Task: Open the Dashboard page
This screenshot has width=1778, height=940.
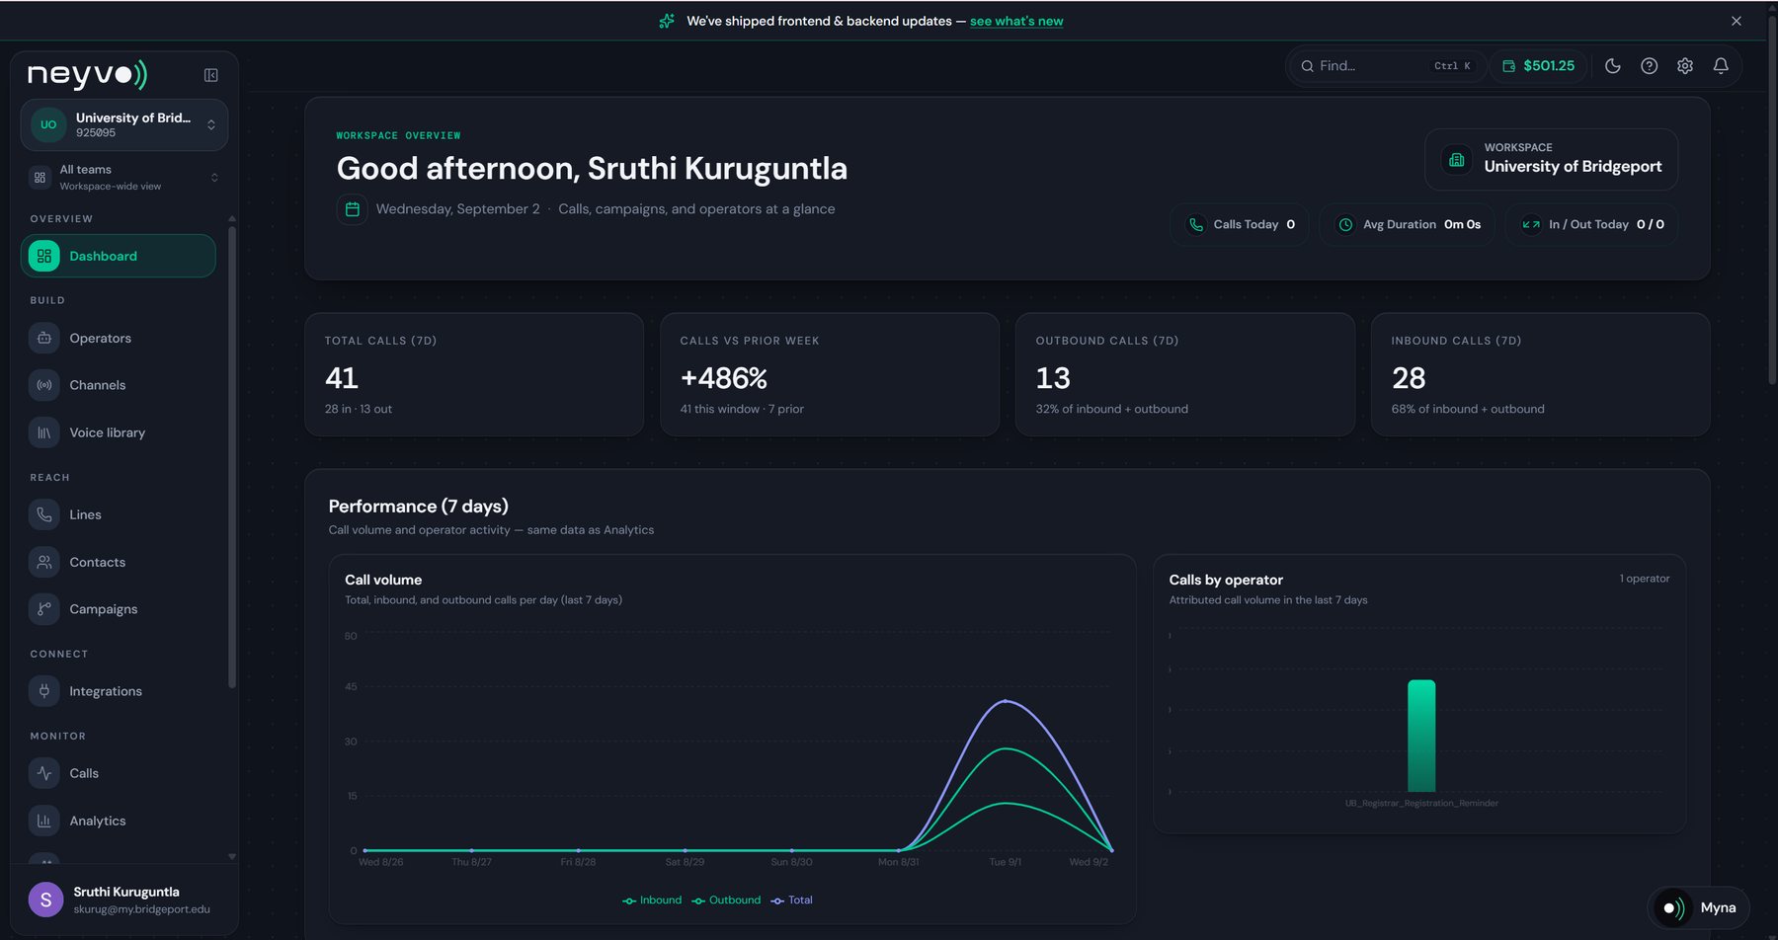Action: [118, 256]
